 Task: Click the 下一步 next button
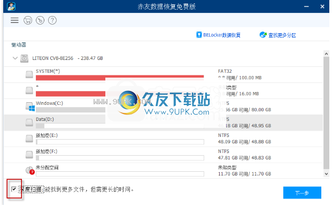click(x=302, y=193)
